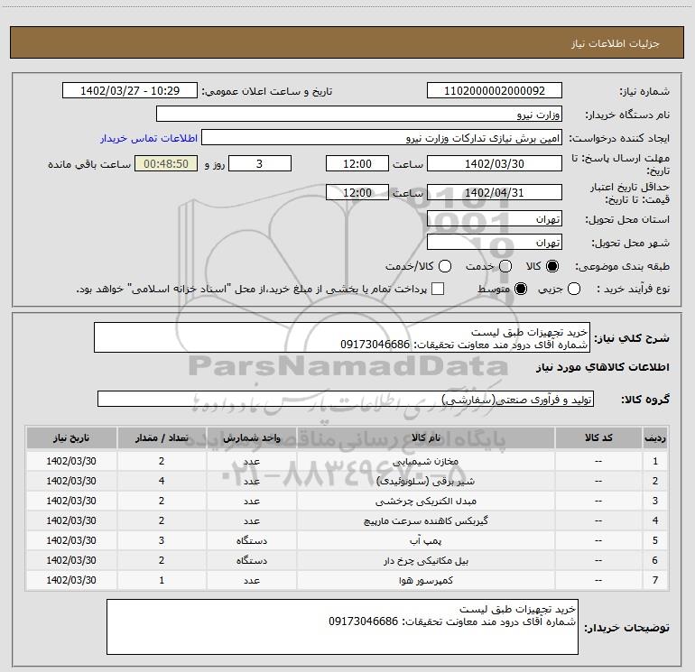The width and height of the screenshot is (695, 672).
Task: Click the announcement date field 1402/03/27 - 10:29
Action: point(130,90)
